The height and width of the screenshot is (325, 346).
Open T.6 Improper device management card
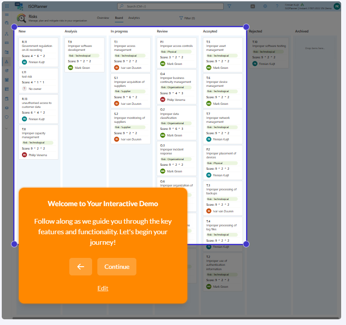click(x=223, y=91)
